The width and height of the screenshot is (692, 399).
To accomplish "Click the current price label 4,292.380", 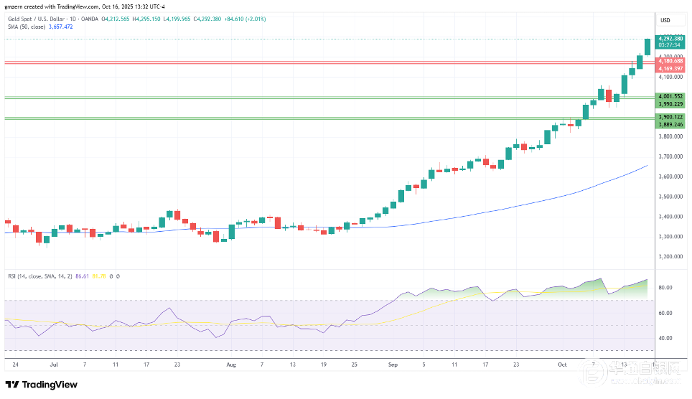I will click(670, 39).
